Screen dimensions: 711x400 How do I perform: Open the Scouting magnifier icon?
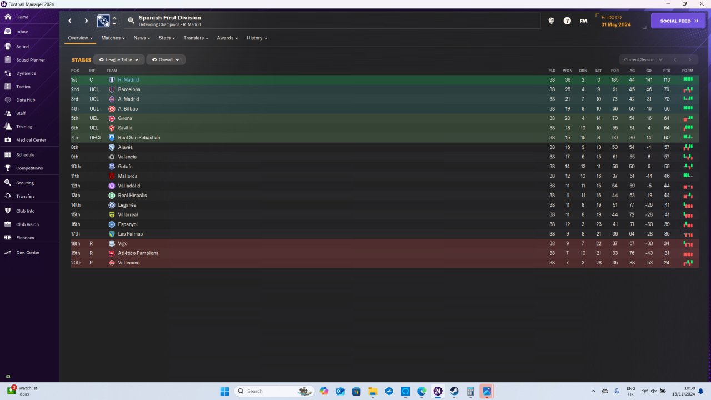tap(8, 183)
